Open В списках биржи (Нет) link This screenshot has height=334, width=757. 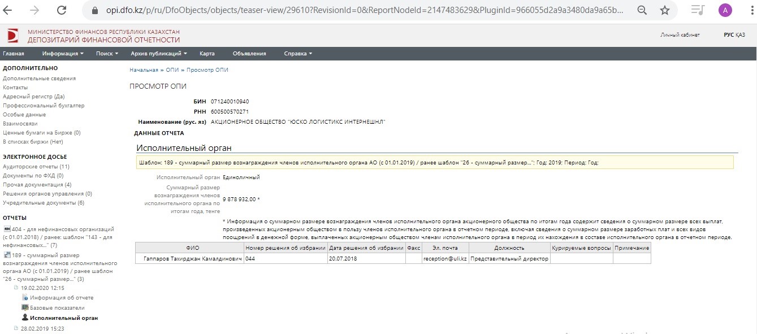(x=33, y=142)
